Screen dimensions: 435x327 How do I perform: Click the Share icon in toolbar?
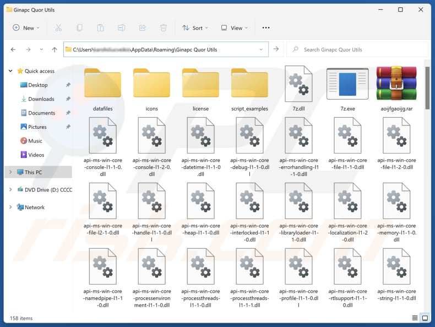click(x=143, y=28)
